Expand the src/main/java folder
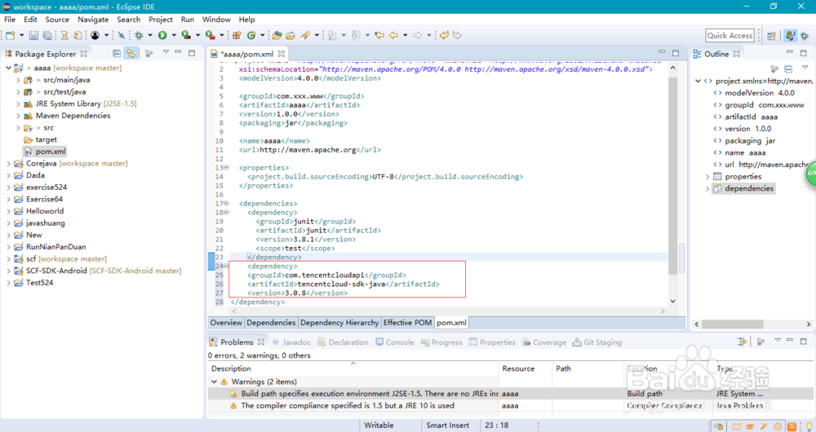The image size is (816, 432). point(18,80)
